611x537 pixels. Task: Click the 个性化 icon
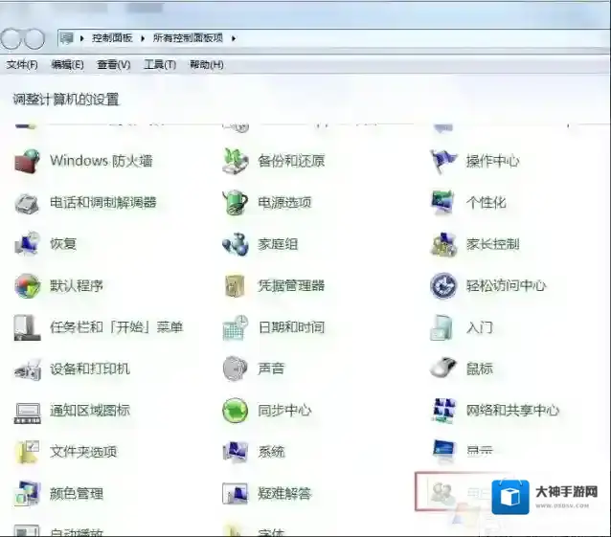point(443,203)
